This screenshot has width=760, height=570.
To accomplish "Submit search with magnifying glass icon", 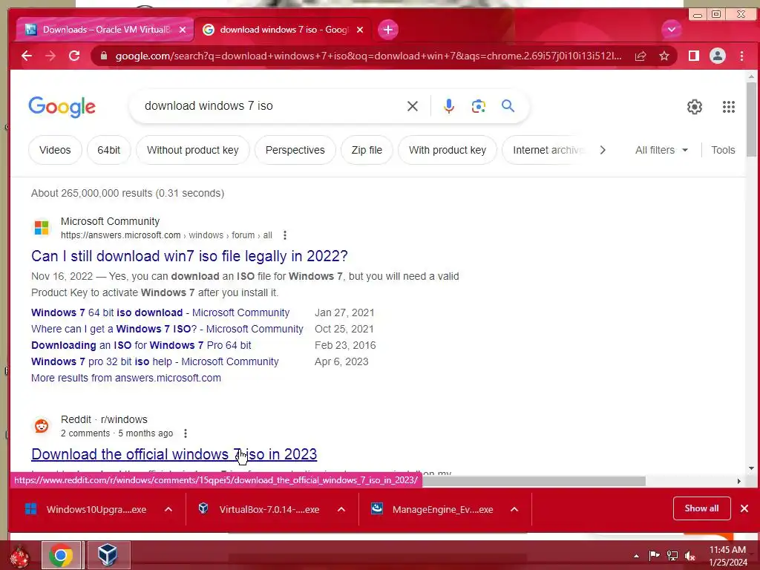I will coord(508,105).
